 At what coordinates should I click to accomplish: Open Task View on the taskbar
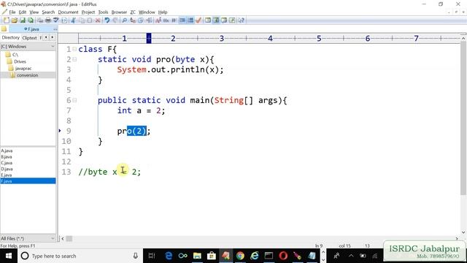[x=152, y=256]
